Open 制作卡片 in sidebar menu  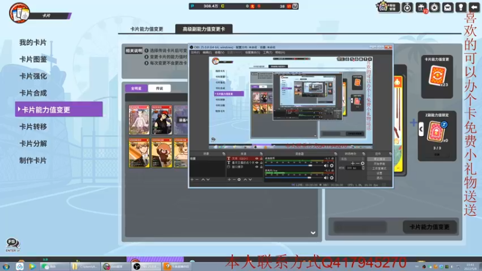click(33, 160)
